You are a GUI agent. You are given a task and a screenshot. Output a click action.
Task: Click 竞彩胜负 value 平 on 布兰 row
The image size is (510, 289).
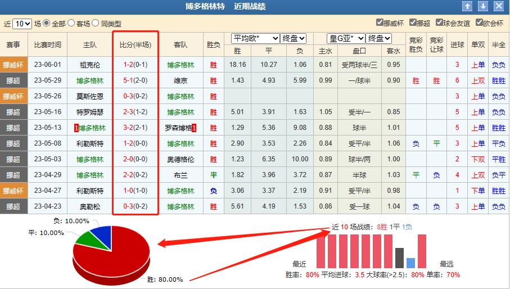tap(416, 175)
